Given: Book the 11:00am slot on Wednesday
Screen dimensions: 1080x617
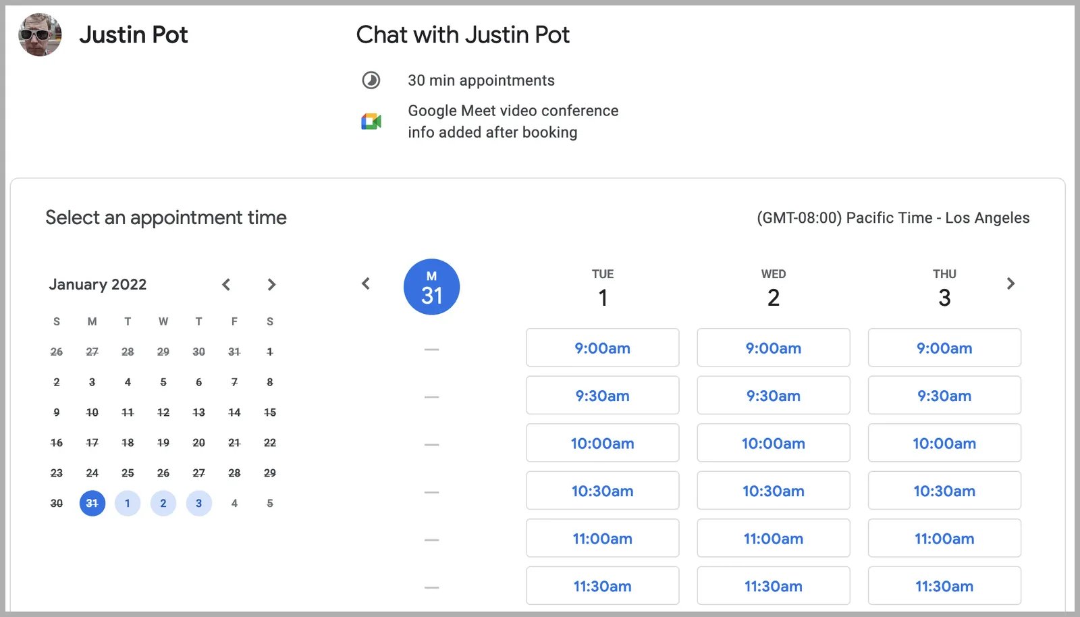Looking at the screenshot, I should (773, 538).
